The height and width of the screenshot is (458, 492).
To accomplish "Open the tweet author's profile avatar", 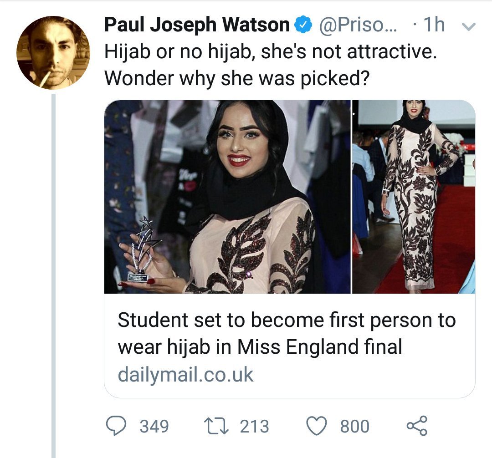I will coord(53,52).
